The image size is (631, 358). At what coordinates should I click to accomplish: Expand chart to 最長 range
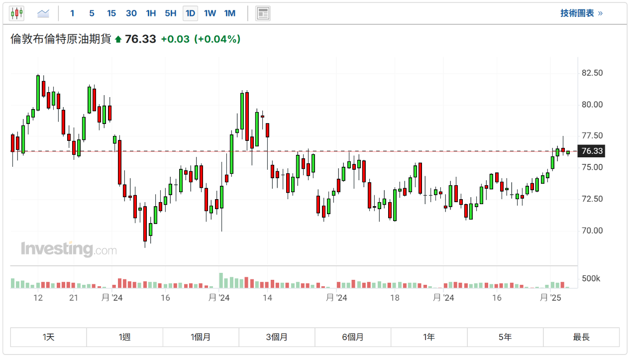coord(581,337)
